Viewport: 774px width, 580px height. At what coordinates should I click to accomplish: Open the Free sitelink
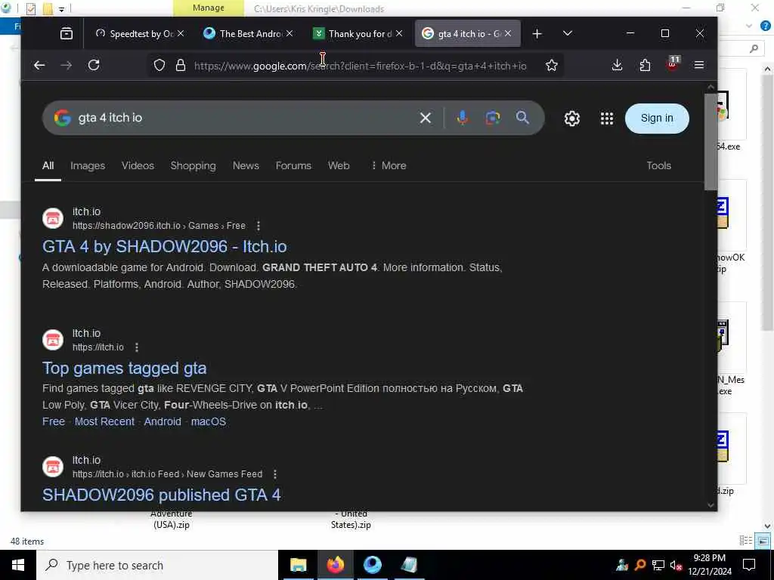54,421
